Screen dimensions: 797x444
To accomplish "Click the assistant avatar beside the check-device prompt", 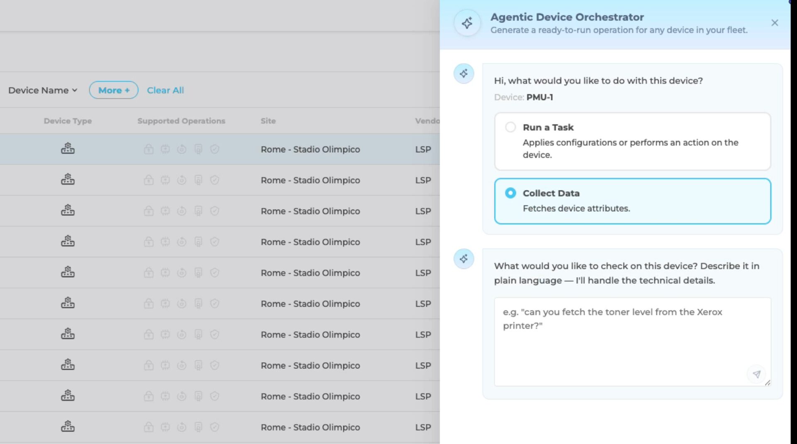I will click(x=464, y=259).
